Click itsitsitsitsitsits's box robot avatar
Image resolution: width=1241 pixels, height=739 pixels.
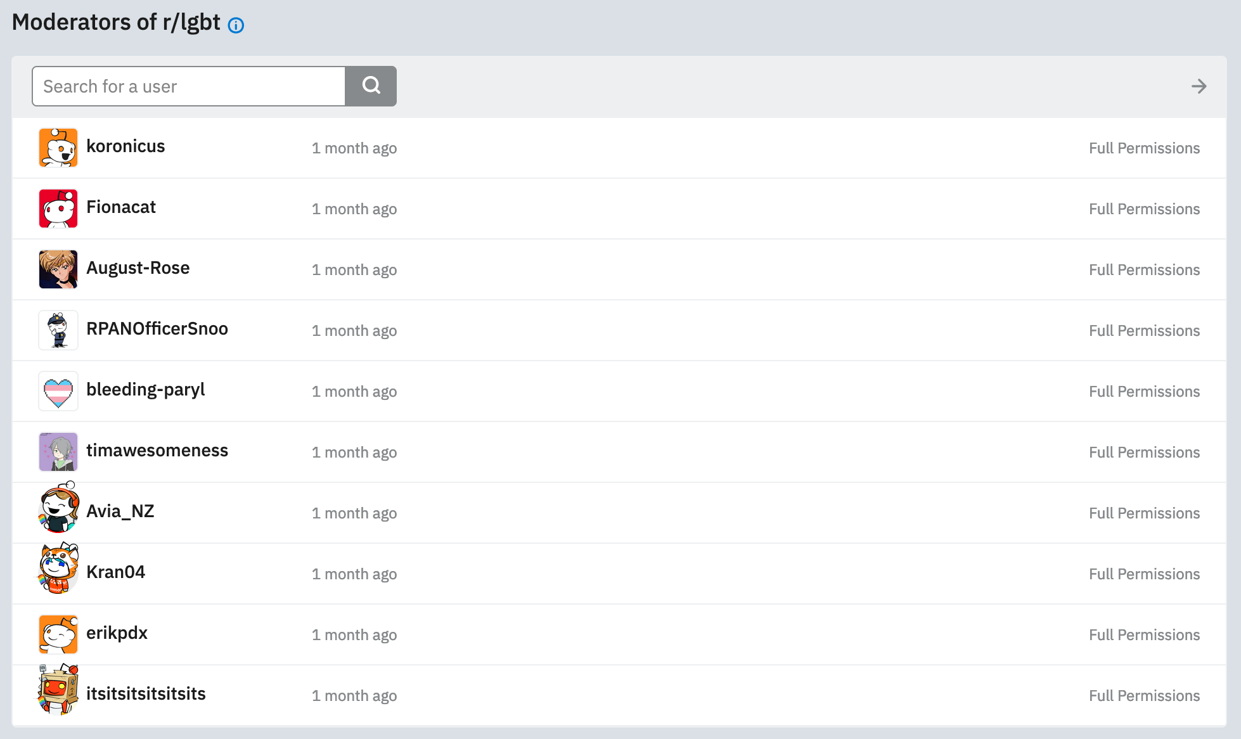58,690
